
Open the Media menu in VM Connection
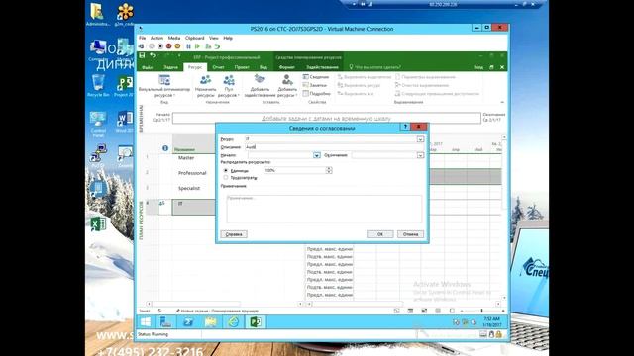(174, 38)
